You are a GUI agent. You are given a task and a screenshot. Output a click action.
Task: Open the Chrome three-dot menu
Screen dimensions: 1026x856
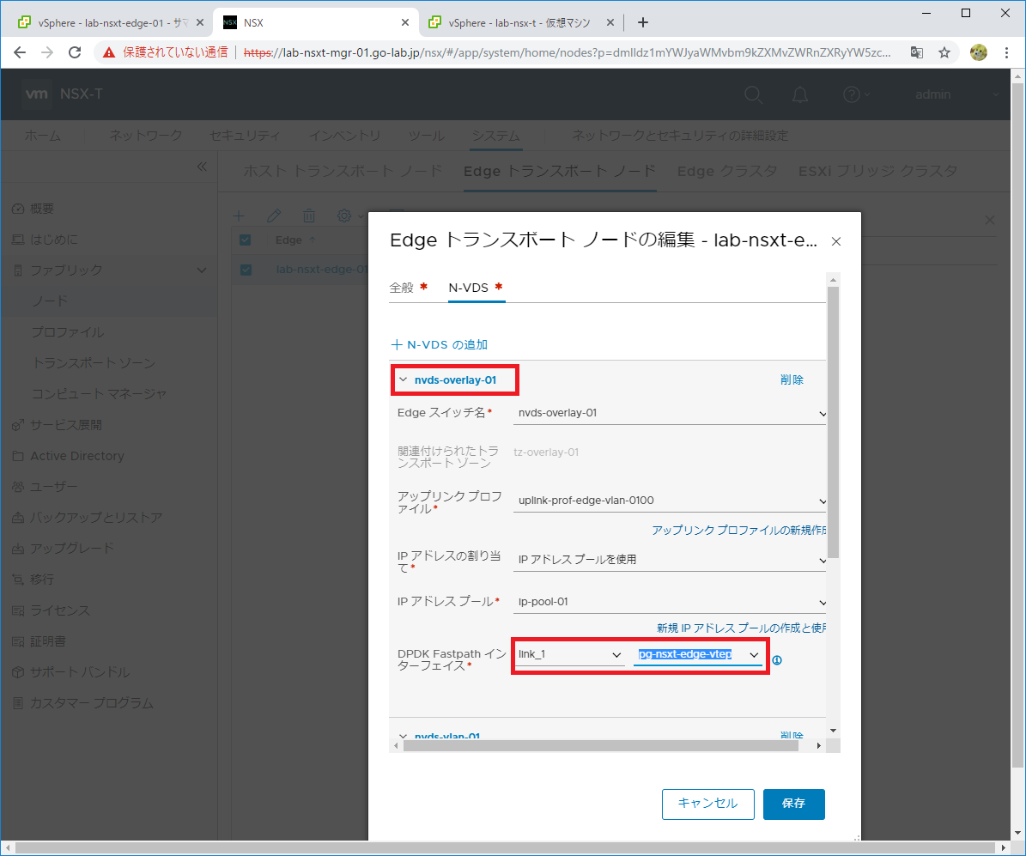(1006, 52)
